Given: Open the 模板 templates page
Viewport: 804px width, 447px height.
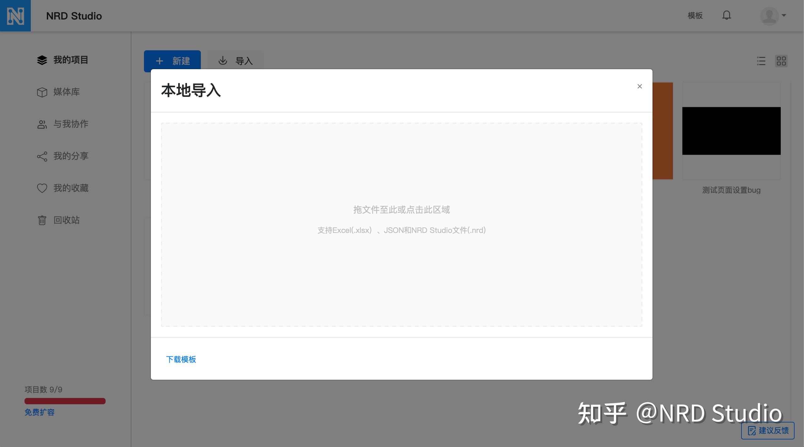Looking at the screenshot, I should [x=695, y=15].
